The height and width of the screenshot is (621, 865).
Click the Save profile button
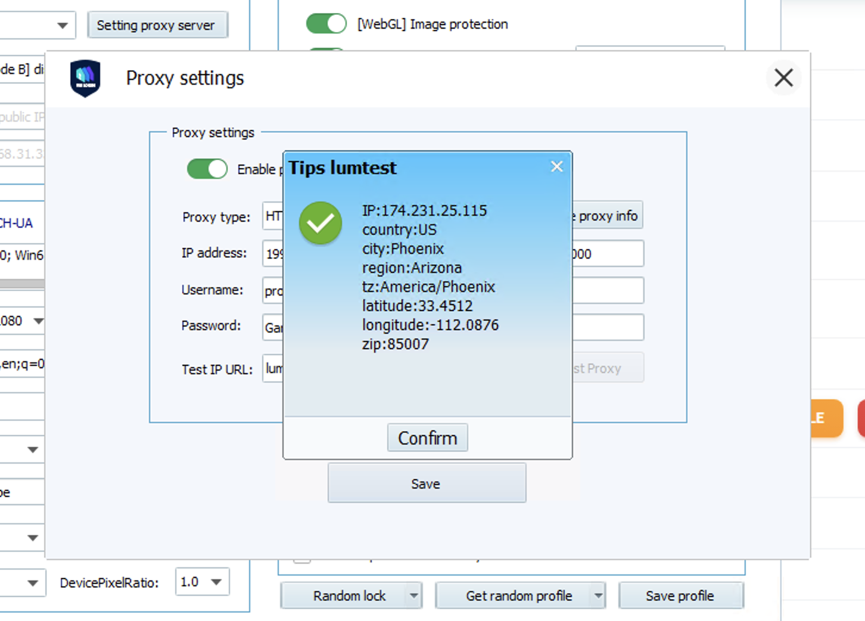(681, 595)
